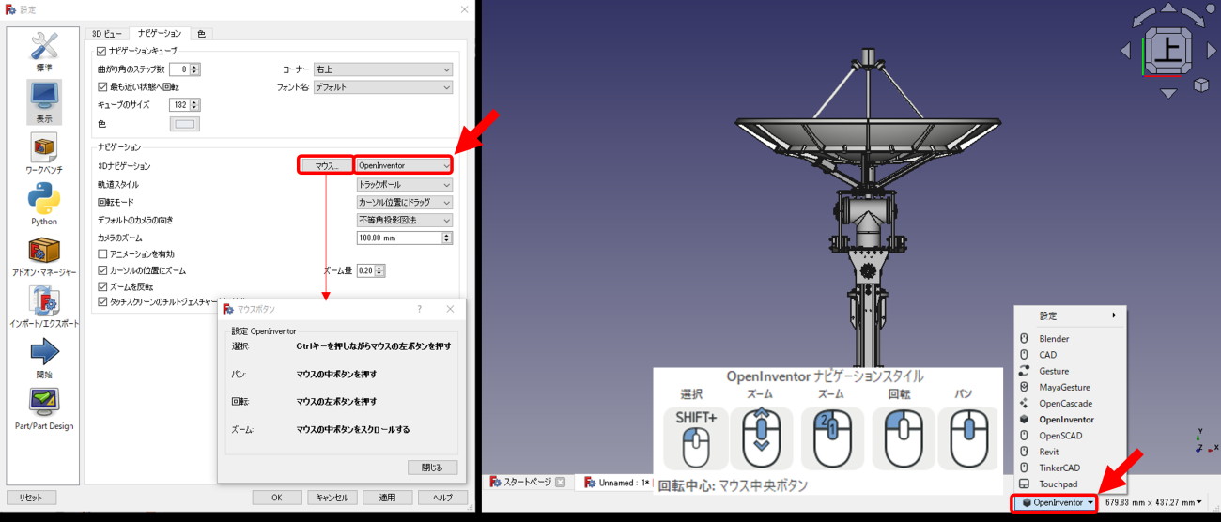1221x522 pixels.
Task: Click the navigation cube 色 color swatch
Action: pyautogui.click(x=184, y=124)
